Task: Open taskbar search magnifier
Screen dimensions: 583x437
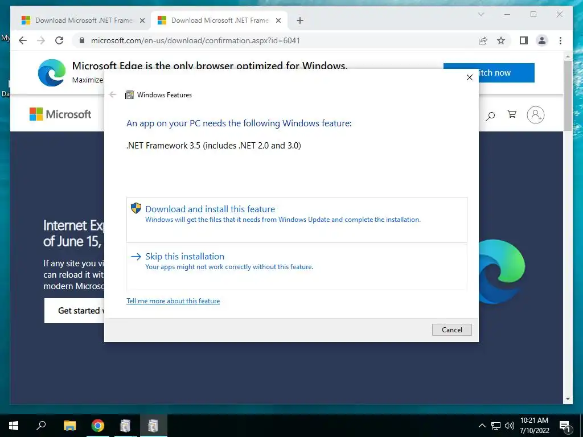Action: 41,425
